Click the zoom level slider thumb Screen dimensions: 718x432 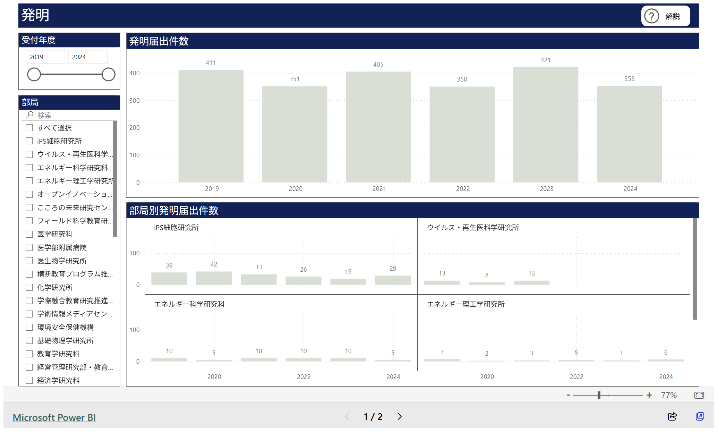pos(599,395)
